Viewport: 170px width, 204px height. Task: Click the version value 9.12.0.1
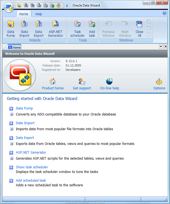pos(71,61)
